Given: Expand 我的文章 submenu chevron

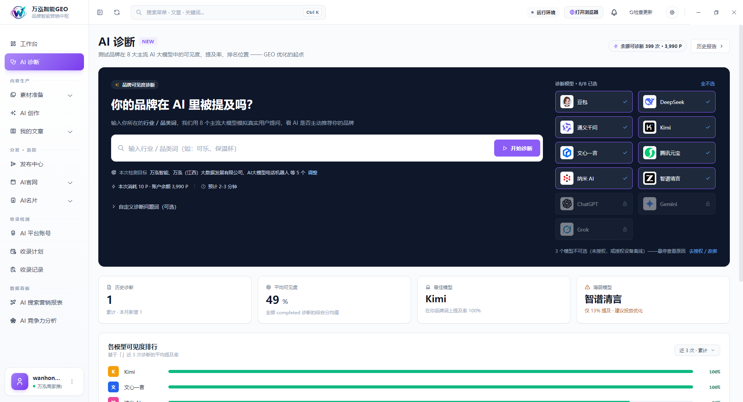Looking at the screenshot, I should 70,132.
